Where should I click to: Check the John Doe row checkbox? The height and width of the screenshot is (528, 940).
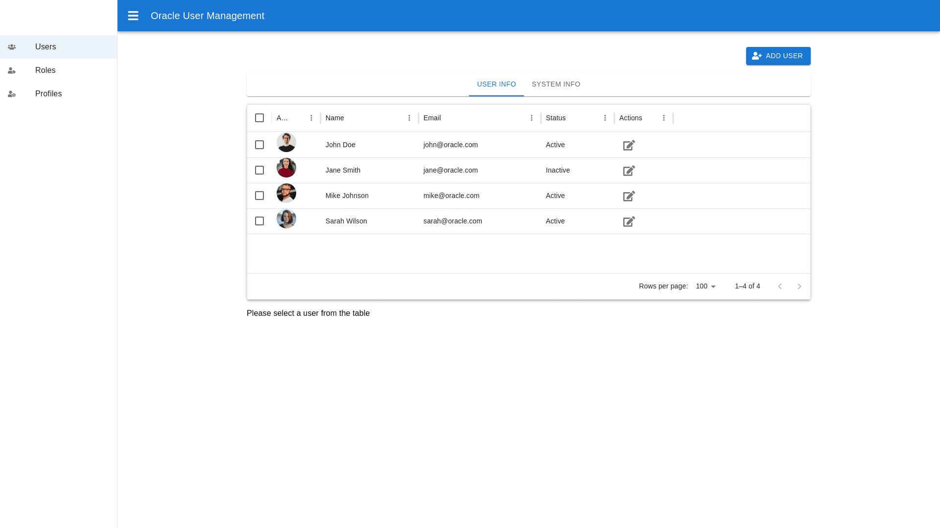pos(259,145)
